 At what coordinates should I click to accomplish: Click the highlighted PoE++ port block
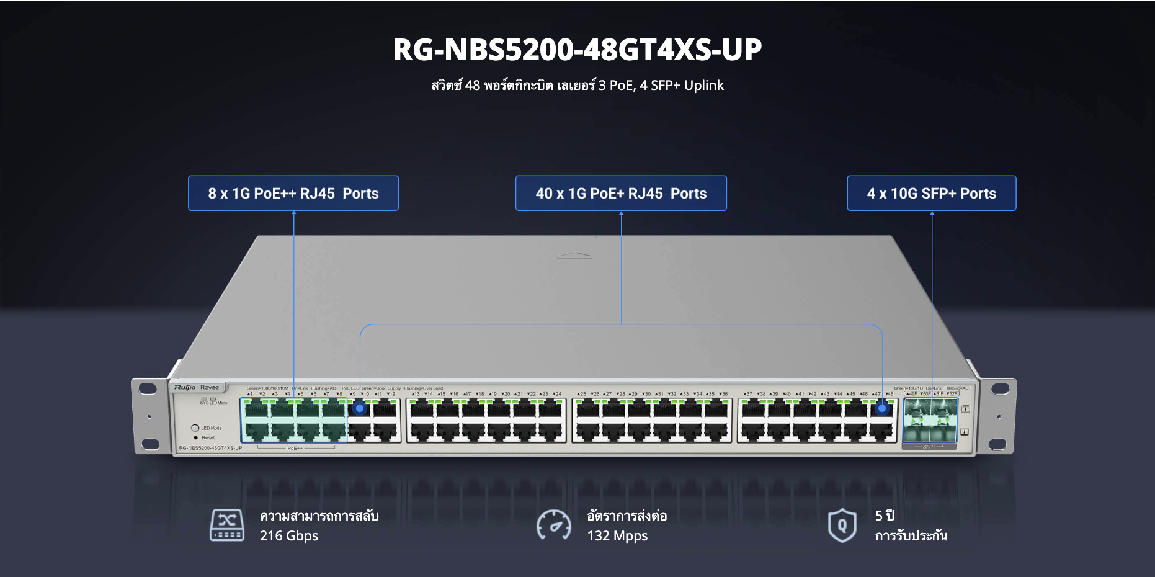[x=294, y=421]
